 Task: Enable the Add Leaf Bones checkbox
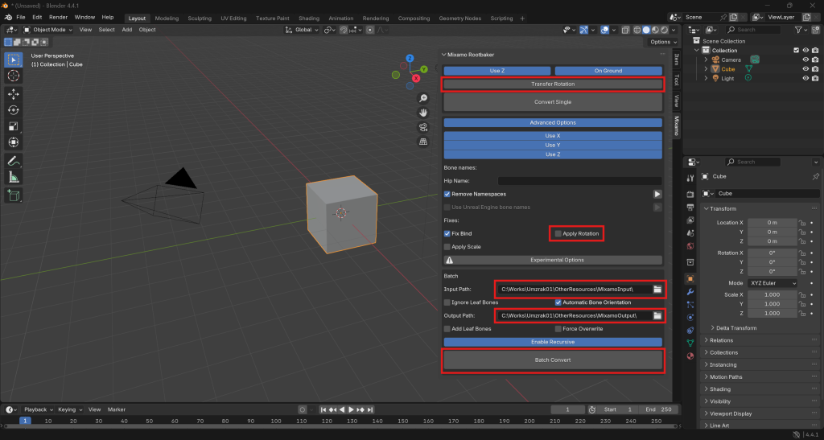point(447,329)
